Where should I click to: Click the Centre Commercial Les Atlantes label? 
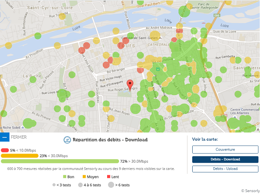click(245, 112)
